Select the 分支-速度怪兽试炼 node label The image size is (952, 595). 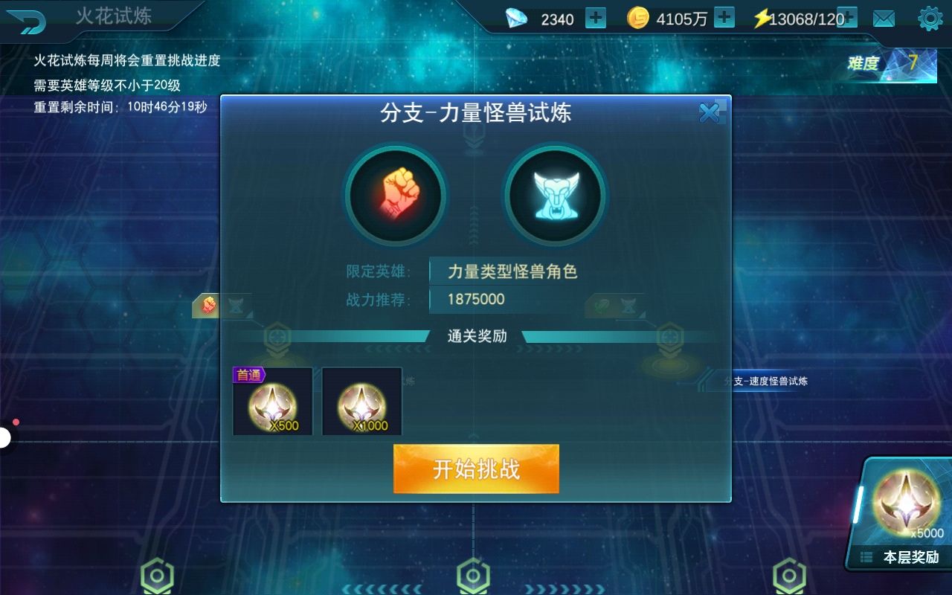tap(765, 381)
